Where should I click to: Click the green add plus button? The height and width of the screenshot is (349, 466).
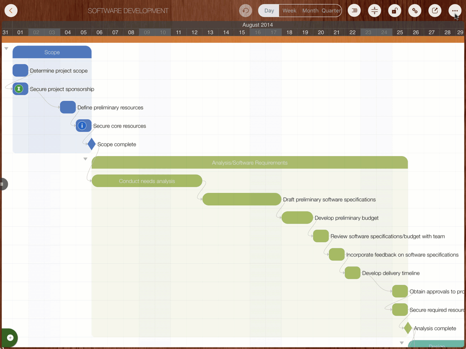(10, 338)
